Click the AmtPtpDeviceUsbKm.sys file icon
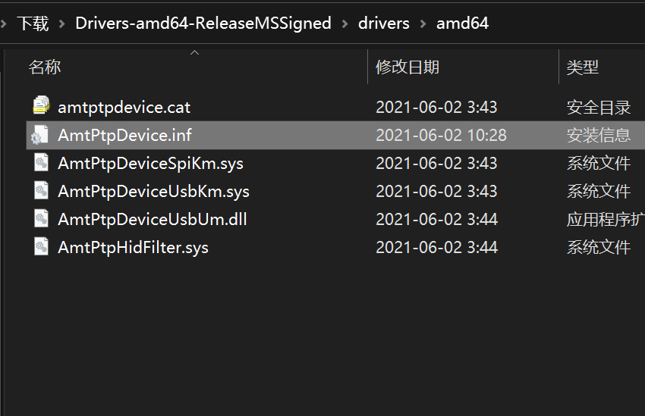 click(41, 191)
